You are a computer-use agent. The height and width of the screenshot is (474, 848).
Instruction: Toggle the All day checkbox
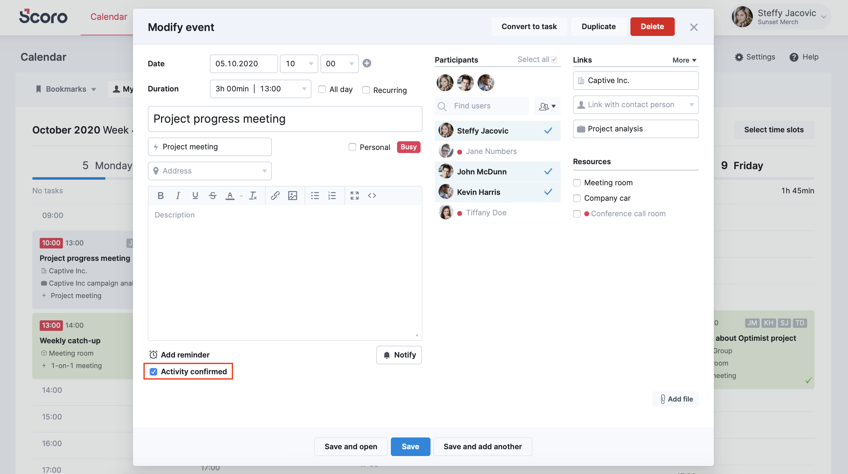tap(322, 90)
